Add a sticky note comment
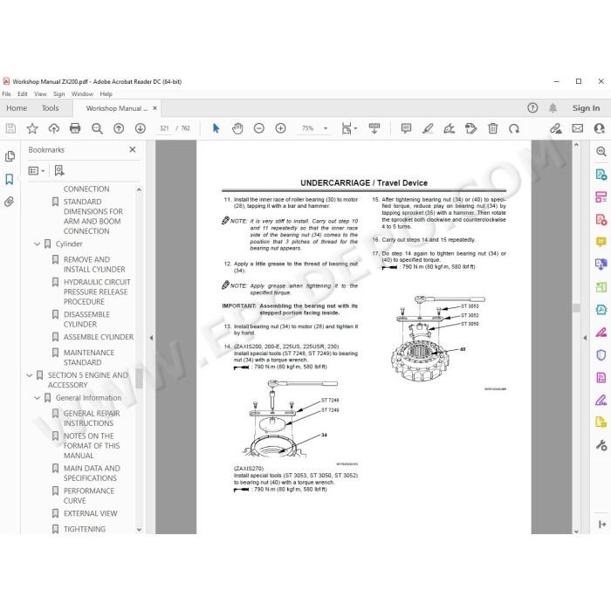The width and height of the screenshot is (611, 611). tap(406, 128)
